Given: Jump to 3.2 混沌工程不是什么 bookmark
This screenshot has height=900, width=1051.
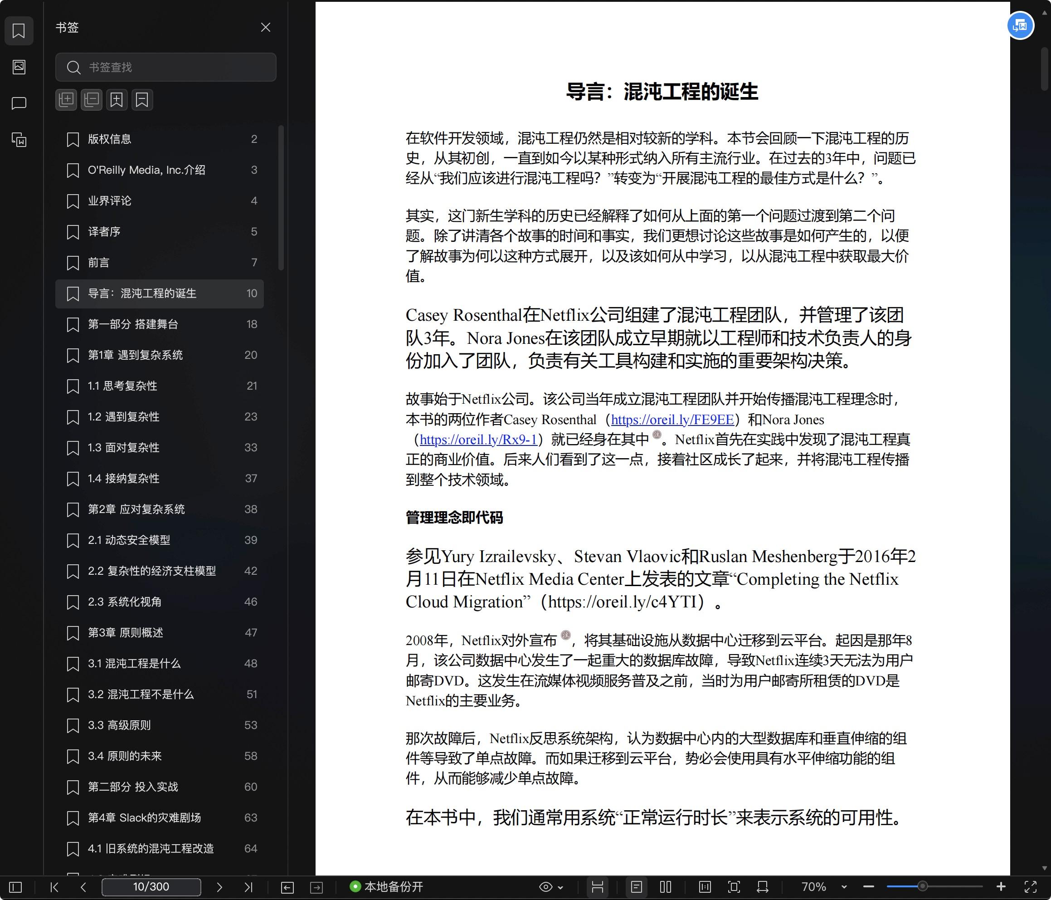Looking at the screenshot, I should pyautogui.click(x=159, y=695).
